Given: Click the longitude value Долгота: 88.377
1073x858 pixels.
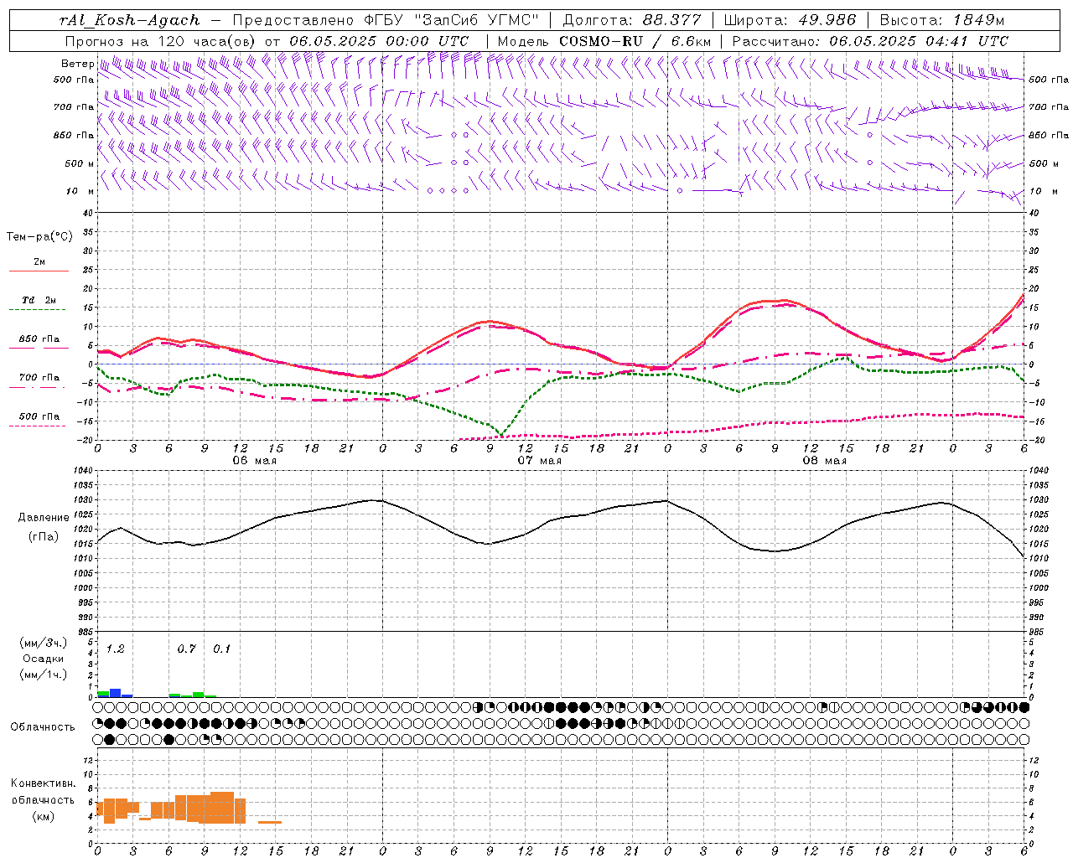Looking at the screenshot, I should pyautogui.click(x=631, y=20).
